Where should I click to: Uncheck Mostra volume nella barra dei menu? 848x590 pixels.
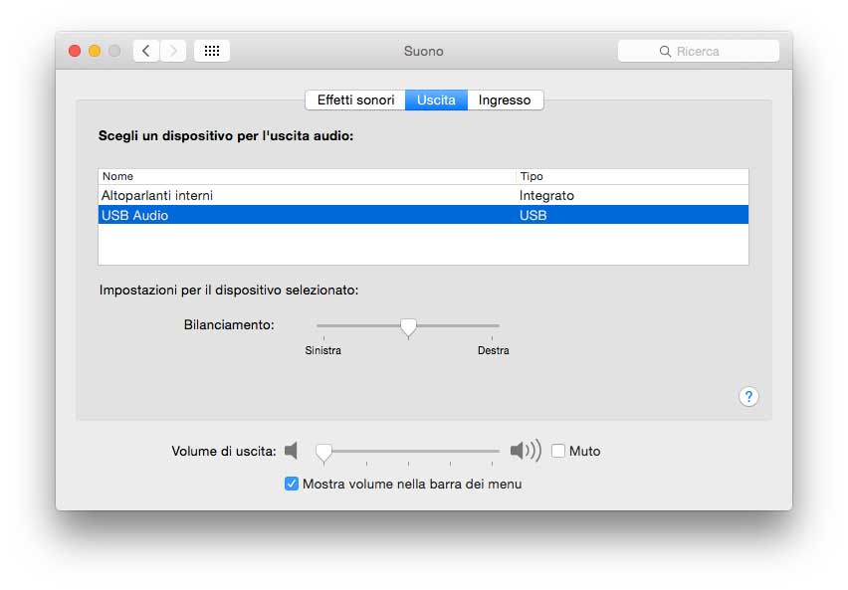tap(291, 484)
